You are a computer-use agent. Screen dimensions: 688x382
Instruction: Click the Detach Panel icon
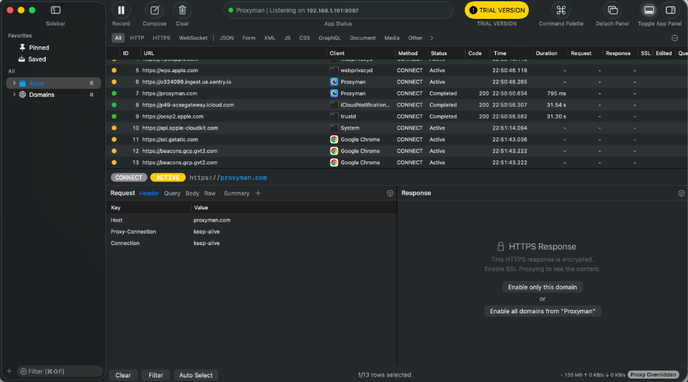613,10
